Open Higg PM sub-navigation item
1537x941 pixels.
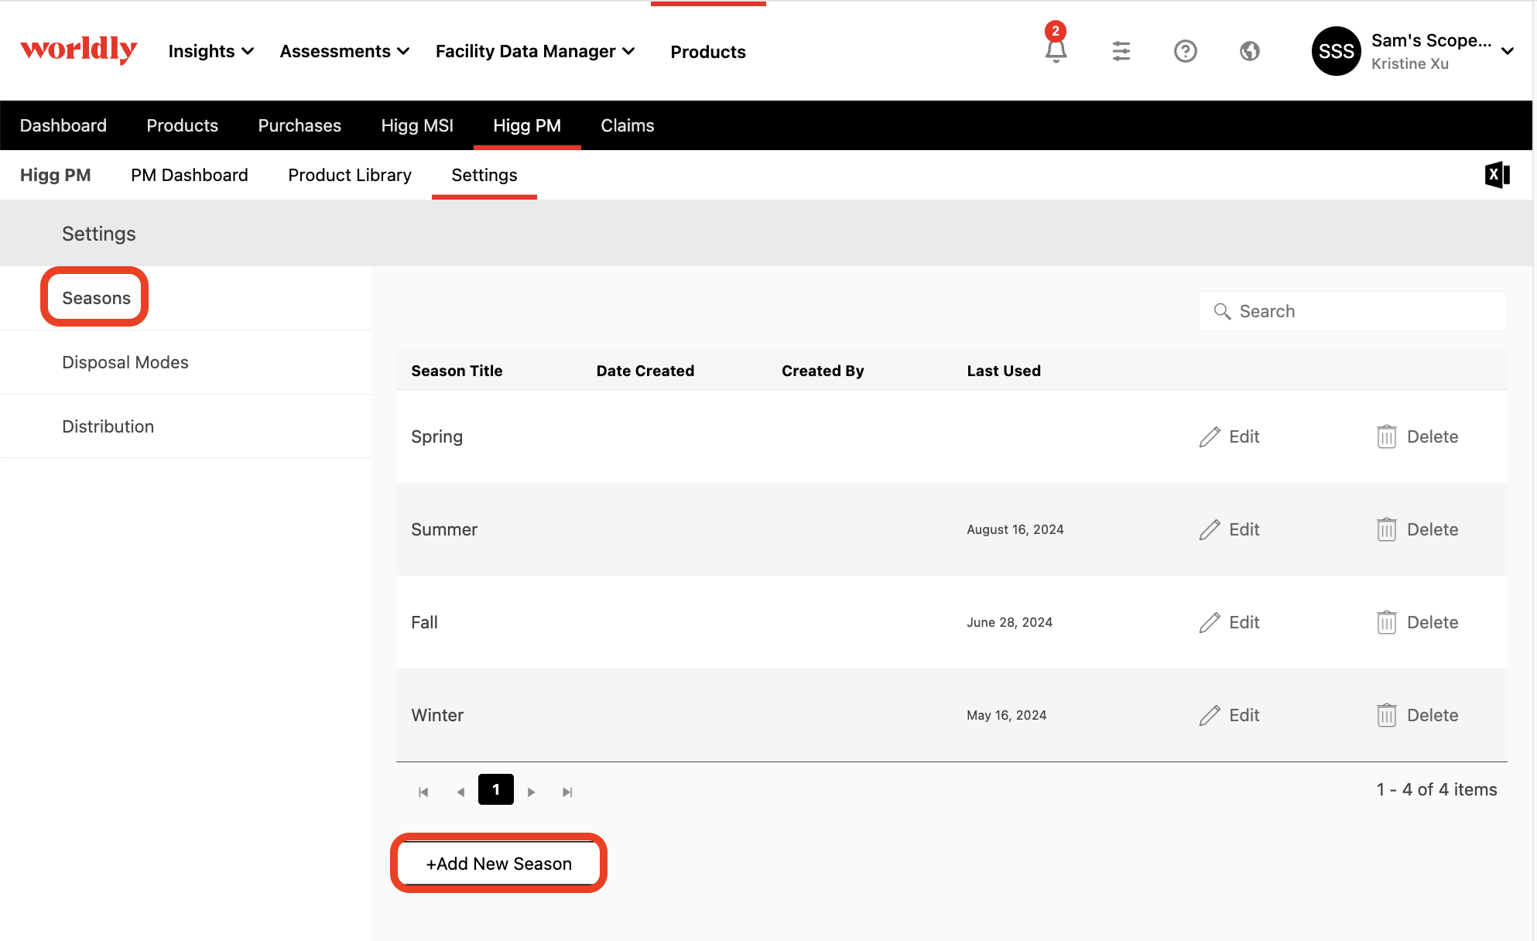[56, 175]
